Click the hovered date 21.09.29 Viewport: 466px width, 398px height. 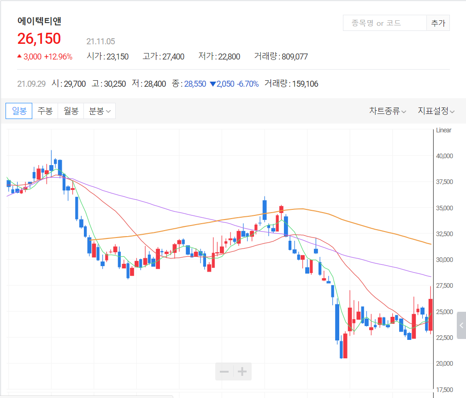(31, 84)
